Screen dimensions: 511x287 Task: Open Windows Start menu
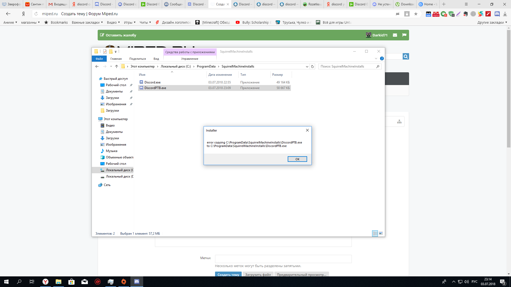click(6, 282)
